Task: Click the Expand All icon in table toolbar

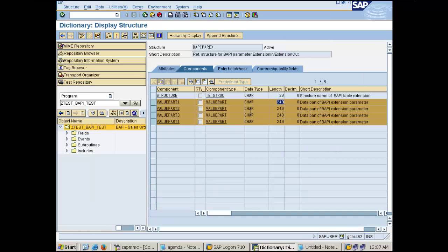Action: coord(191,82)
